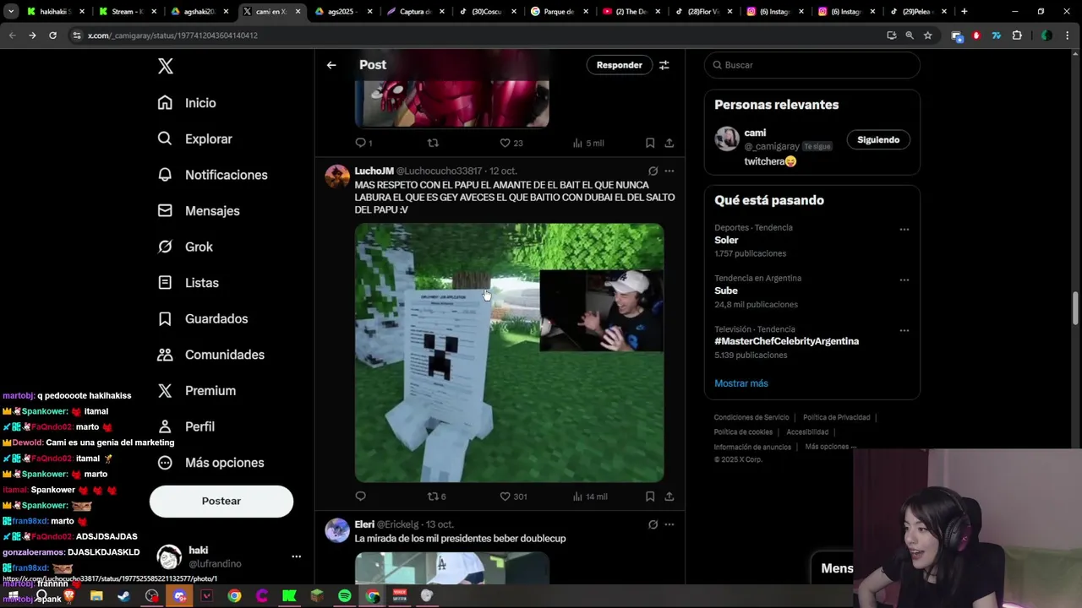
Task: Open a new browser tab
Action: point(964,12)
